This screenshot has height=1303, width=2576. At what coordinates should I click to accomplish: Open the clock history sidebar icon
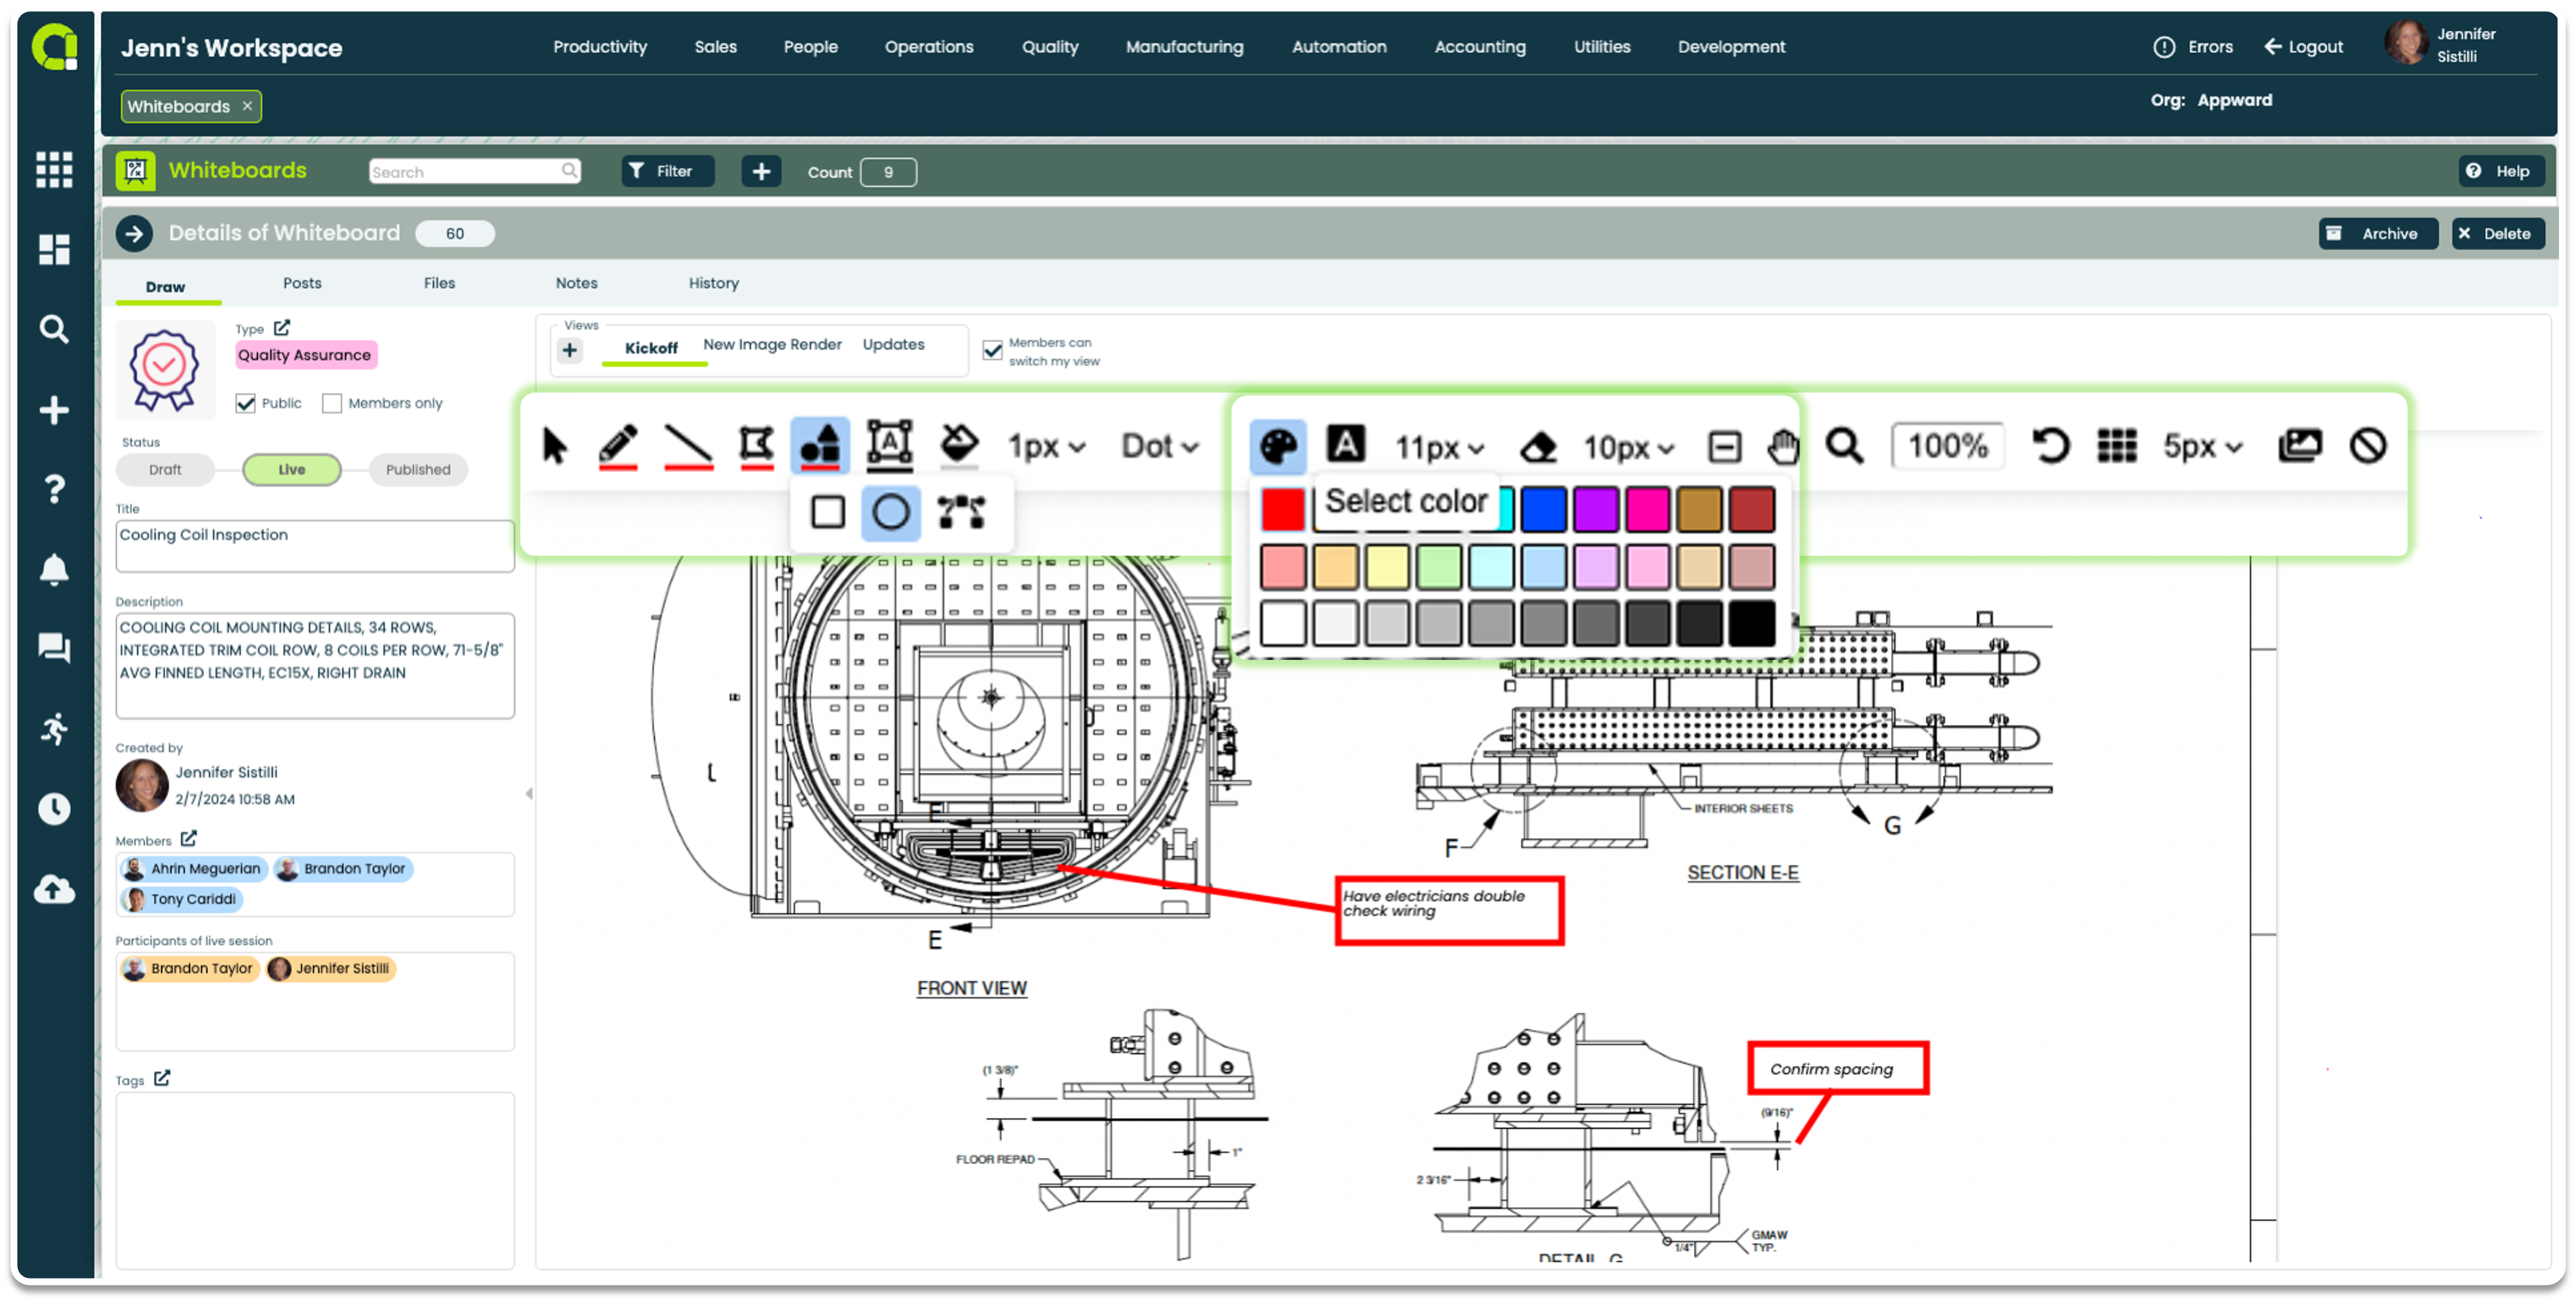pyautogui.click(x=54, y=810)
